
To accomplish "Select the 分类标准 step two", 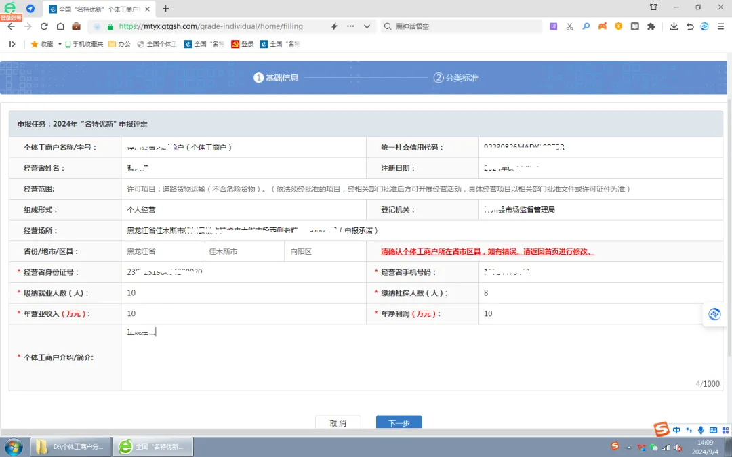I will pyautogui.click(x=455, y=78).
